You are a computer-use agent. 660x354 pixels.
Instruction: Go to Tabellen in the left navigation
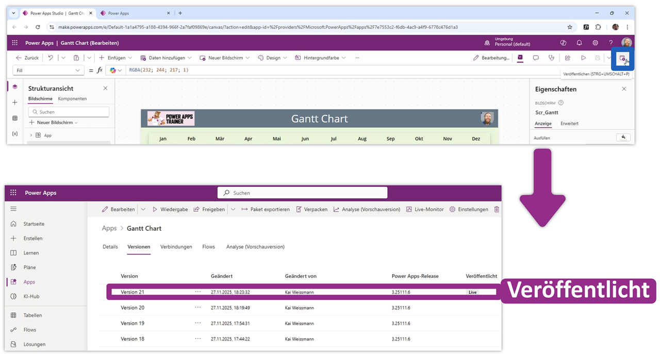[32, 315]
